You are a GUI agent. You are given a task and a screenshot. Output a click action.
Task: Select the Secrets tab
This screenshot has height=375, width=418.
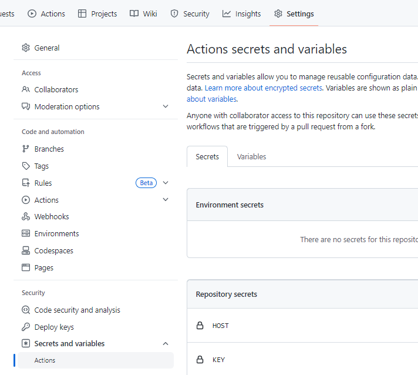[x=207, y=157]
